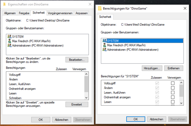Click scroll-down arrow in Eigenschaften permissions list
Image resolution: width=191 pixels, height=126 pixels.
86,97
